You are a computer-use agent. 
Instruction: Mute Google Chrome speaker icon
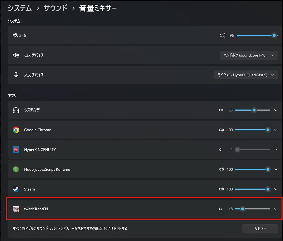coord(221,130)
